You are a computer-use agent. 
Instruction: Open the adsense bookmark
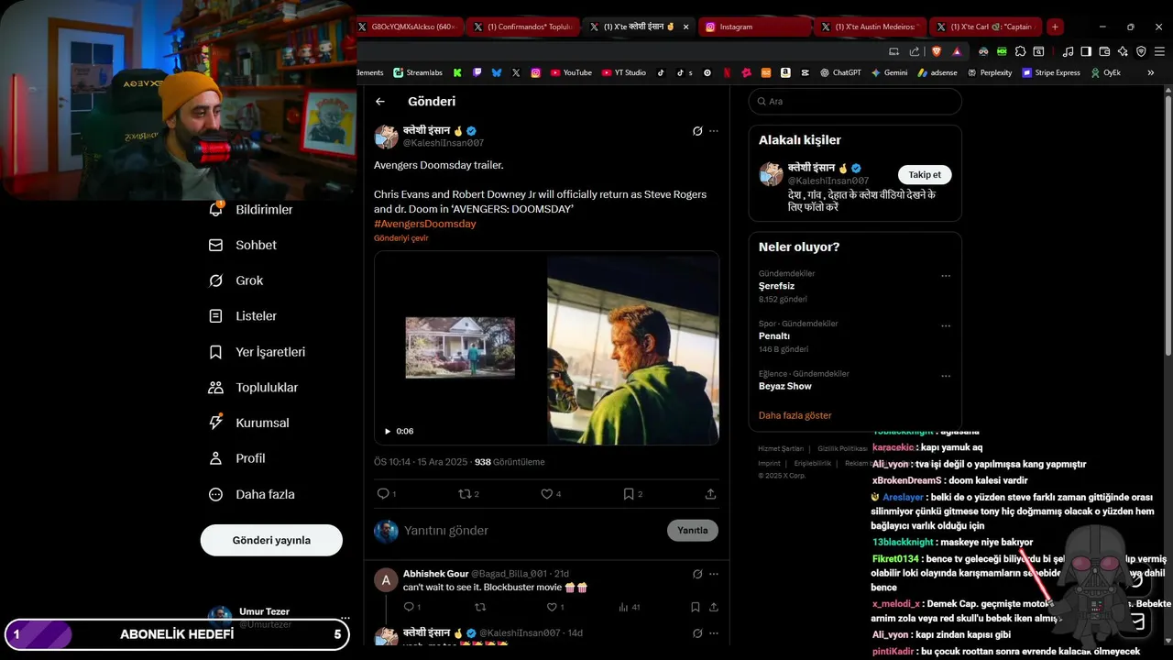[x=937, y=72]
